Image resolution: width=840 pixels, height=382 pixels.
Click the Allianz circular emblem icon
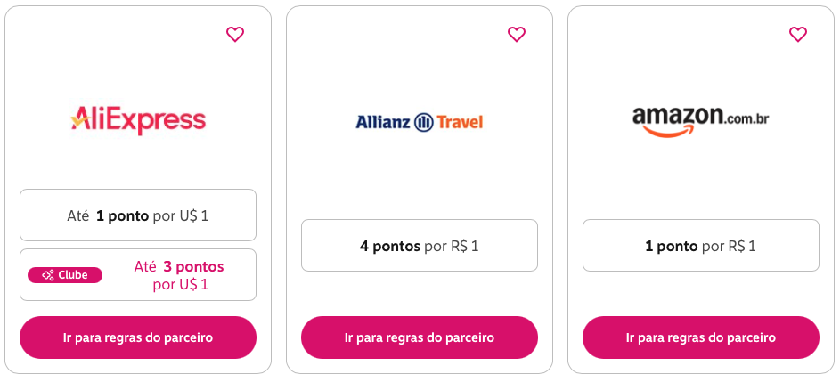point(423,122)
